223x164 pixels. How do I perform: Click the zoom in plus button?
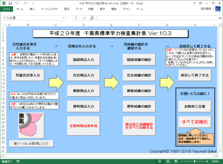(x=207, y=161)
